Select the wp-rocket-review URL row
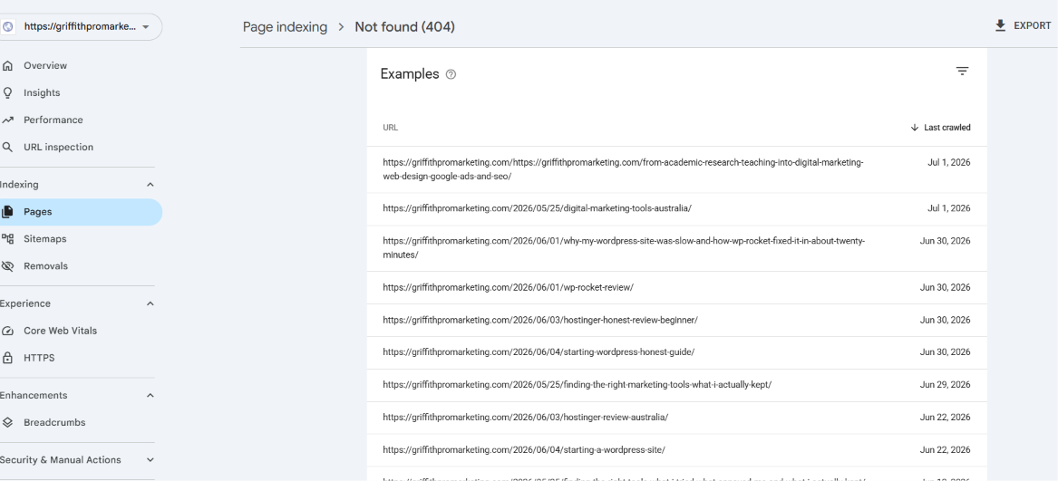Viewport: 1058px width, 481px height. point(676,287)
